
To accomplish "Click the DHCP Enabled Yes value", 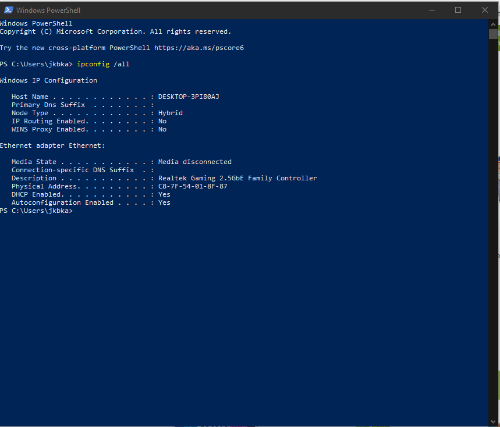I will (x=164, y=194).
